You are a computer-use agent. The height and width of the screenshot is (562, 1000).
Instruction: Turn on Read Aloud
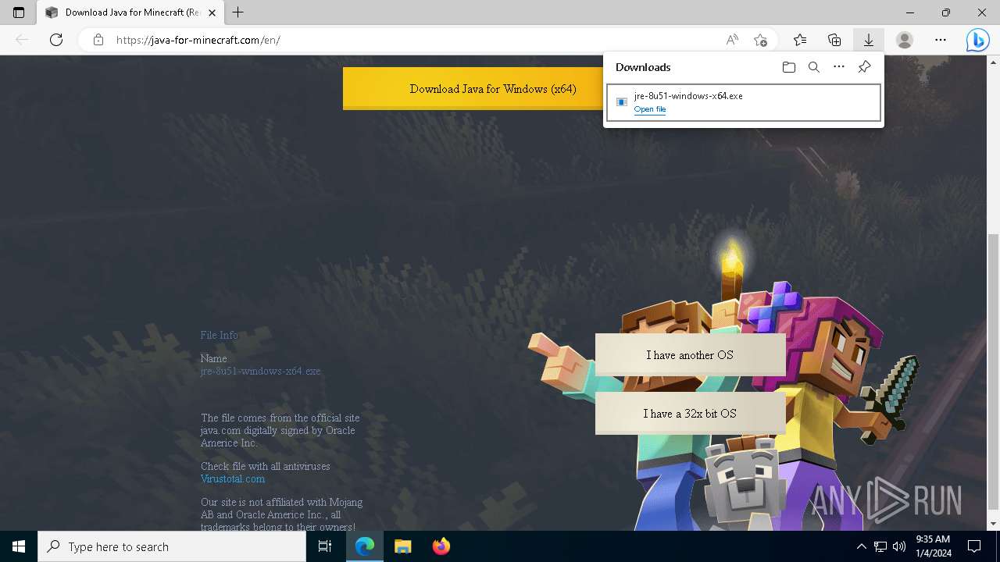[x=732, y=40]
